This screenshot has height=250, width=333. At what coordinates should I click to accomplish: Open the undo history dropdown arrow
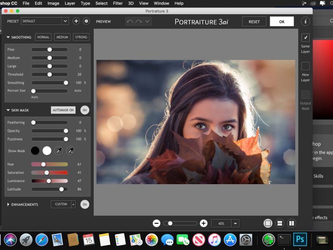(147, 22)
